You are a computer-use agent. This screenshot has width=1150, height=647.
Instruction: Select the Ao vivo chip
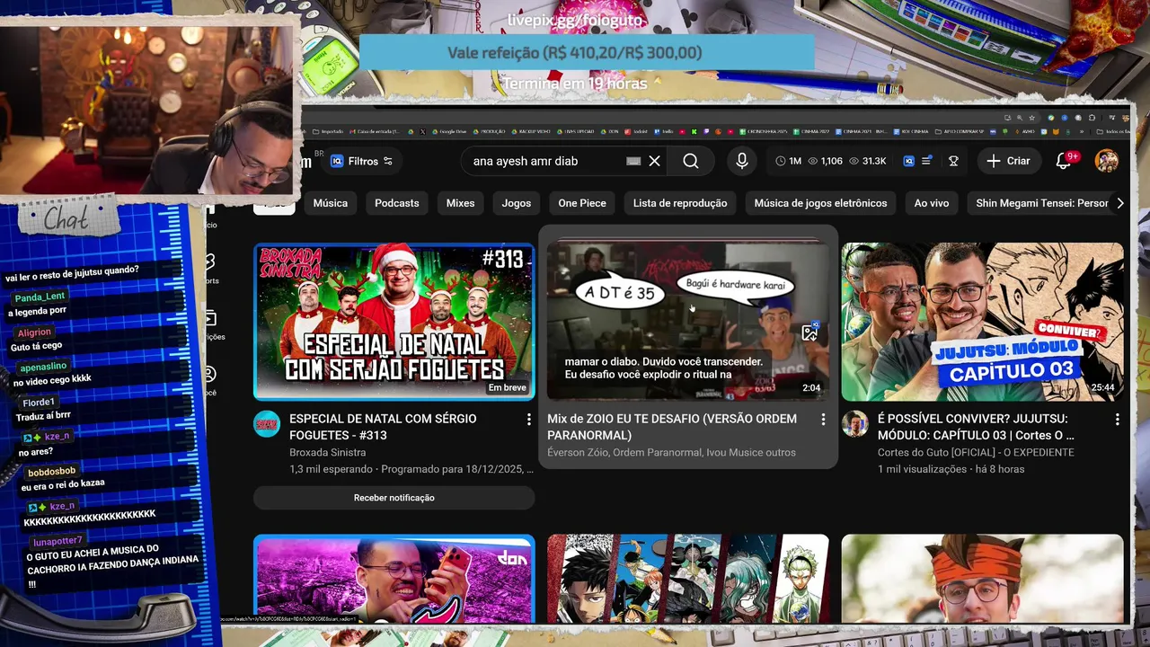pyautogui.click(x=932, y=203)
